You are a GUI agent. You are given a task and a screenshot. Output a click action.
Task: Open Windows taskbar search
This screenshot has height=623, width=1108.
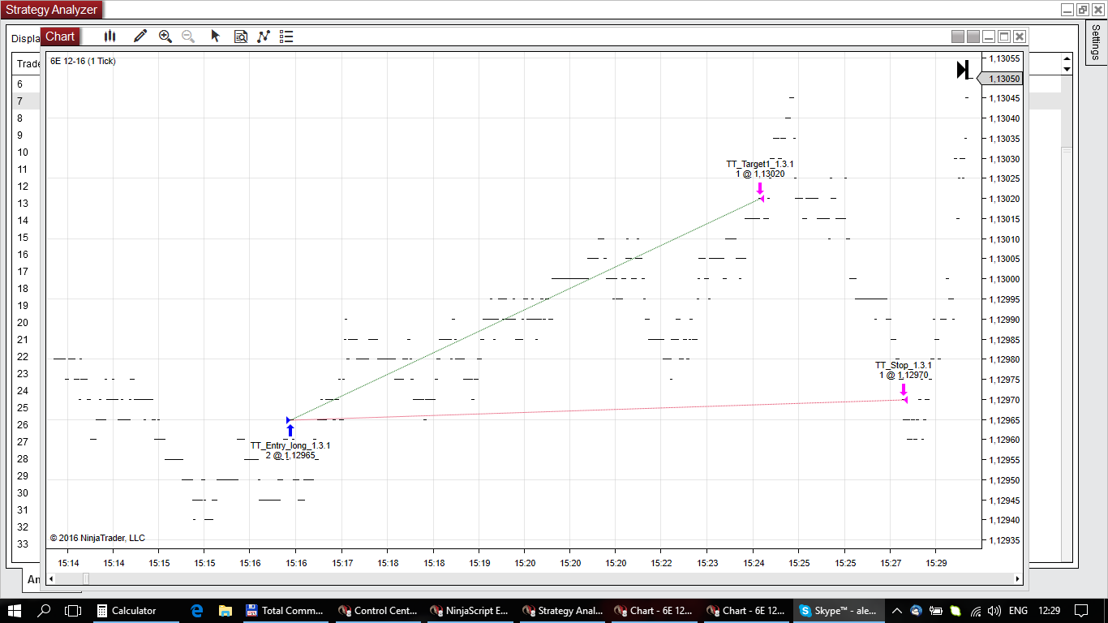click(x=45, y=611)
